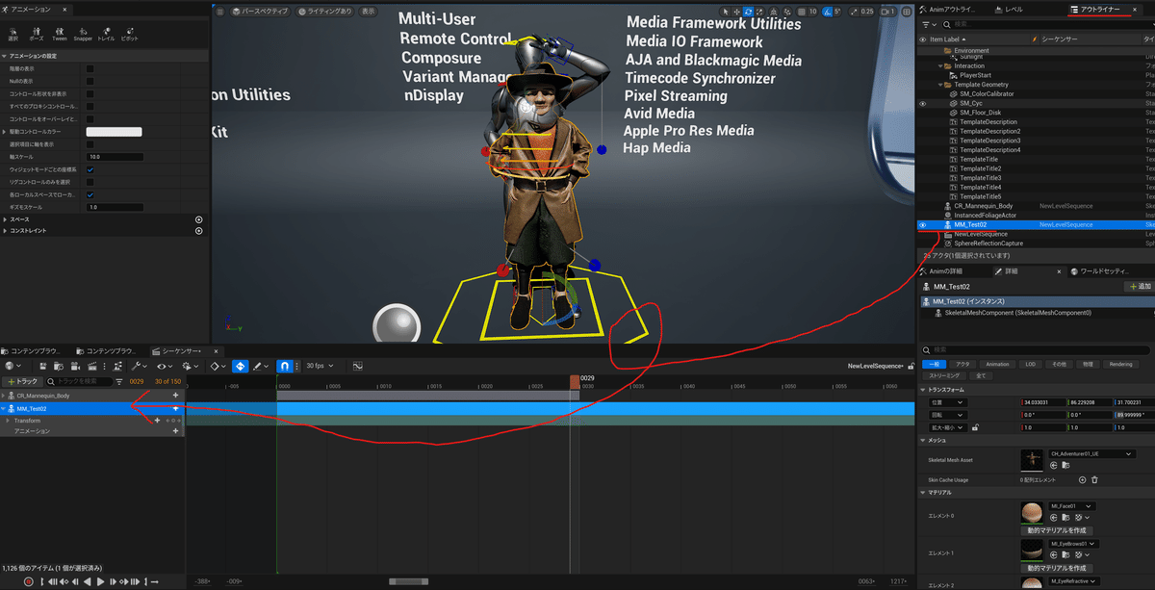
Task: Hide MM_Test02 via eye icon in outliner
Action: [x=923, y=224]
